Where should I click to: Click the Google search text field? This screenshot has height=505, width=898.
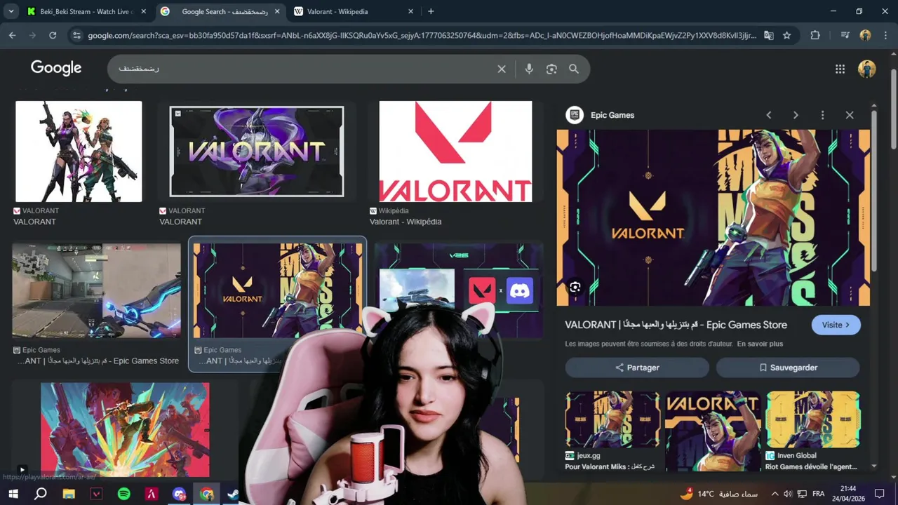(x=302, y=69)
